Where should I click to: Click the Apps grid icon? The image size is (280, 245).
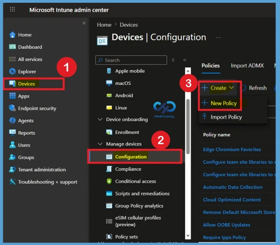point(12,96)
